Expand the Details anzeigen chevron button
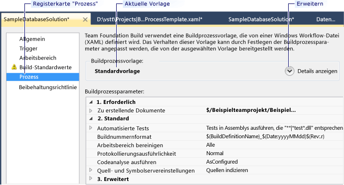This screenshot has width=344, height=185. [290, 71]
